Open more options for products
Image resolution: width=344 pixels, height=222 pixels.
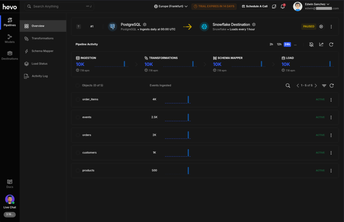click(x=331, y=171)
